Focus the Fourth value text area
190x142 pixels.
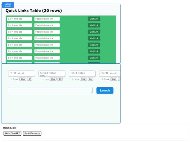click(x=110, y=74)
